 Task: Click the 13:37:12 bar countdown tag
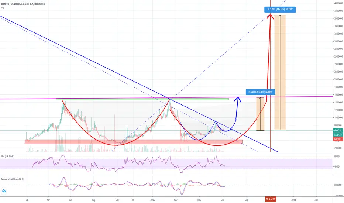(338, 135)
